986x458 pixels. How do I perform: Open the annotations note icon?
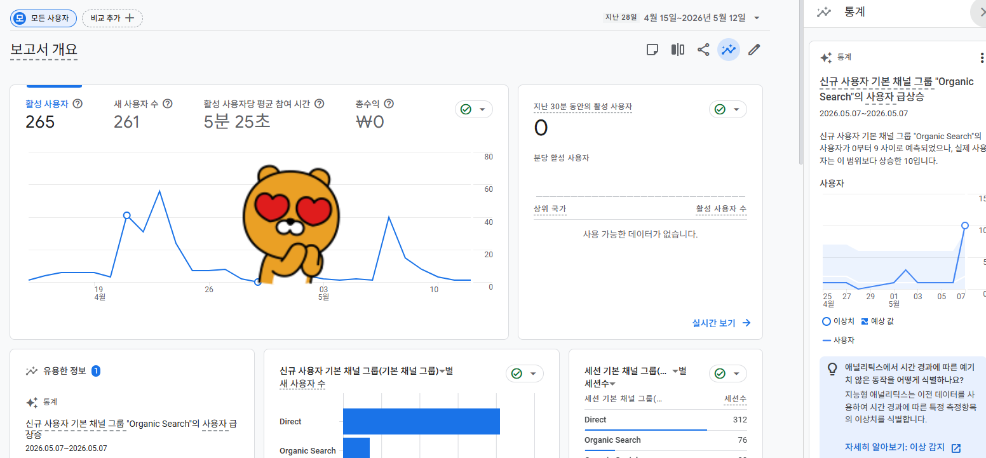tap(652, 50)
